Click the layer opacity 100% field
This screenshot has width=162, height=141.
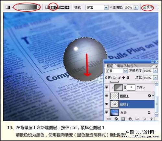(148, 71)
